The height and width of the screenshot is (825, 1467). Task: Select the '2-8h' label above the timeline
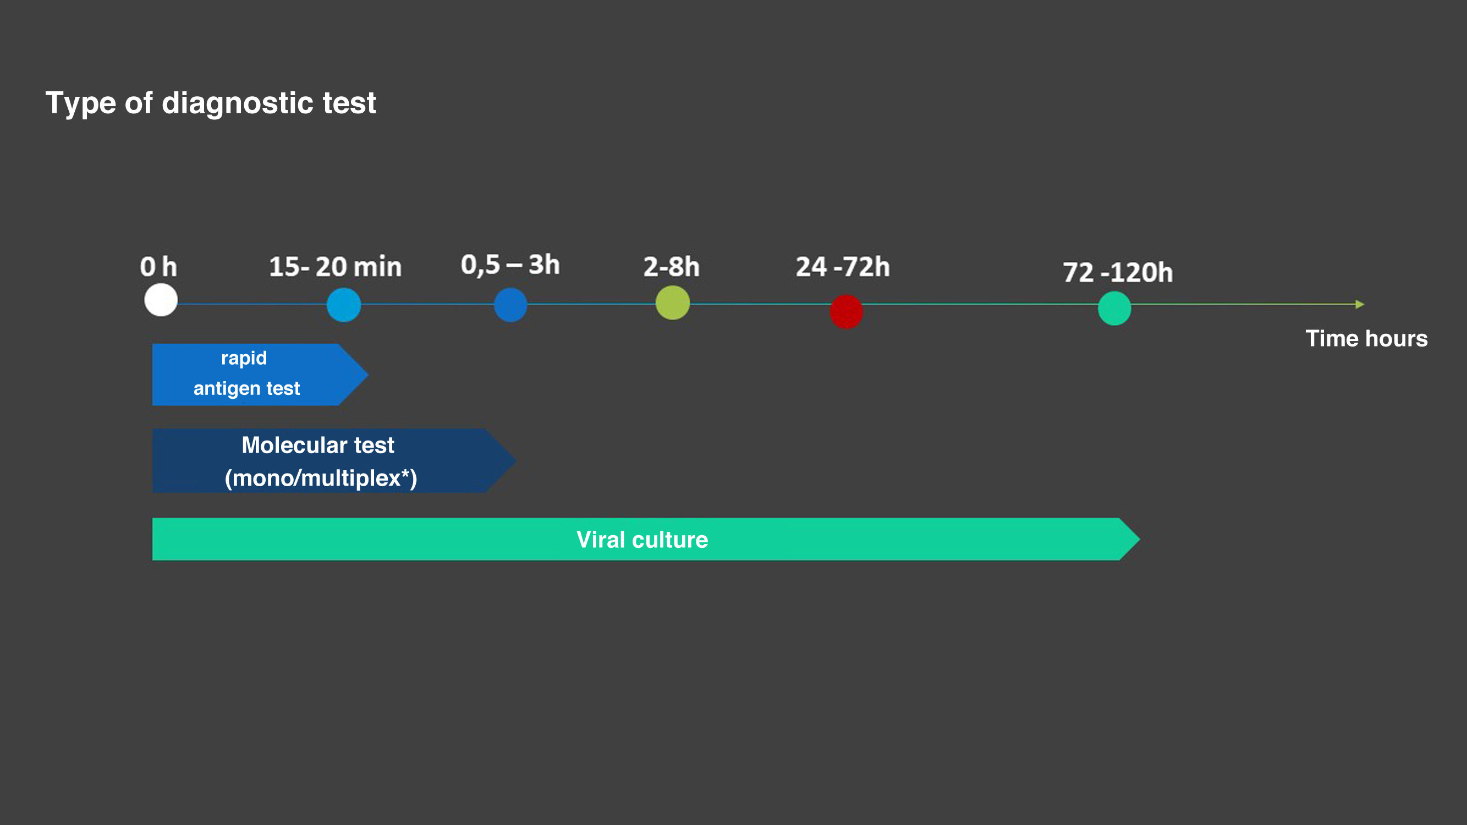tap(671, 266)
